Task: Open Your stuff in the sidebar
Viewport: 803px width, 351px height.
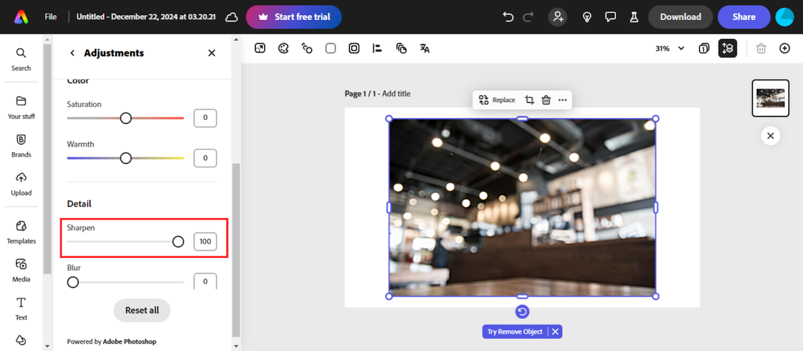Action: click(x=21, y=107)
